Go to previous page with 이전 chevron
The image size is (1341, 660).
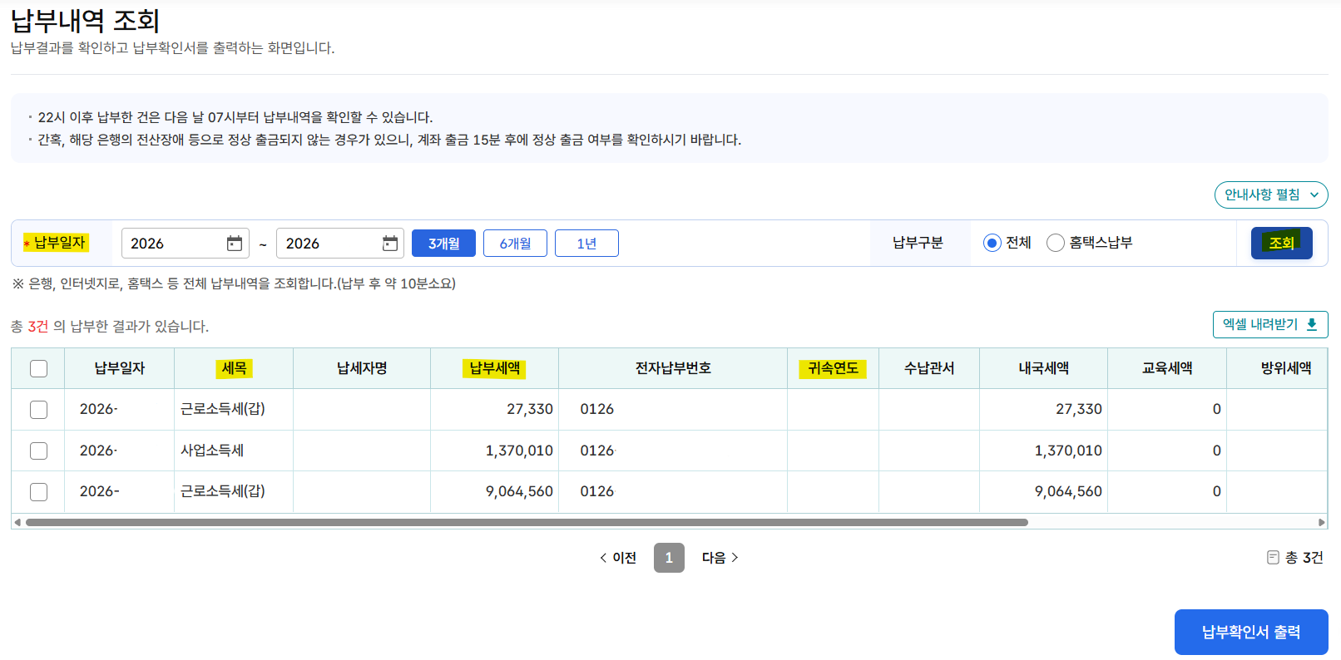coord(603,558)
